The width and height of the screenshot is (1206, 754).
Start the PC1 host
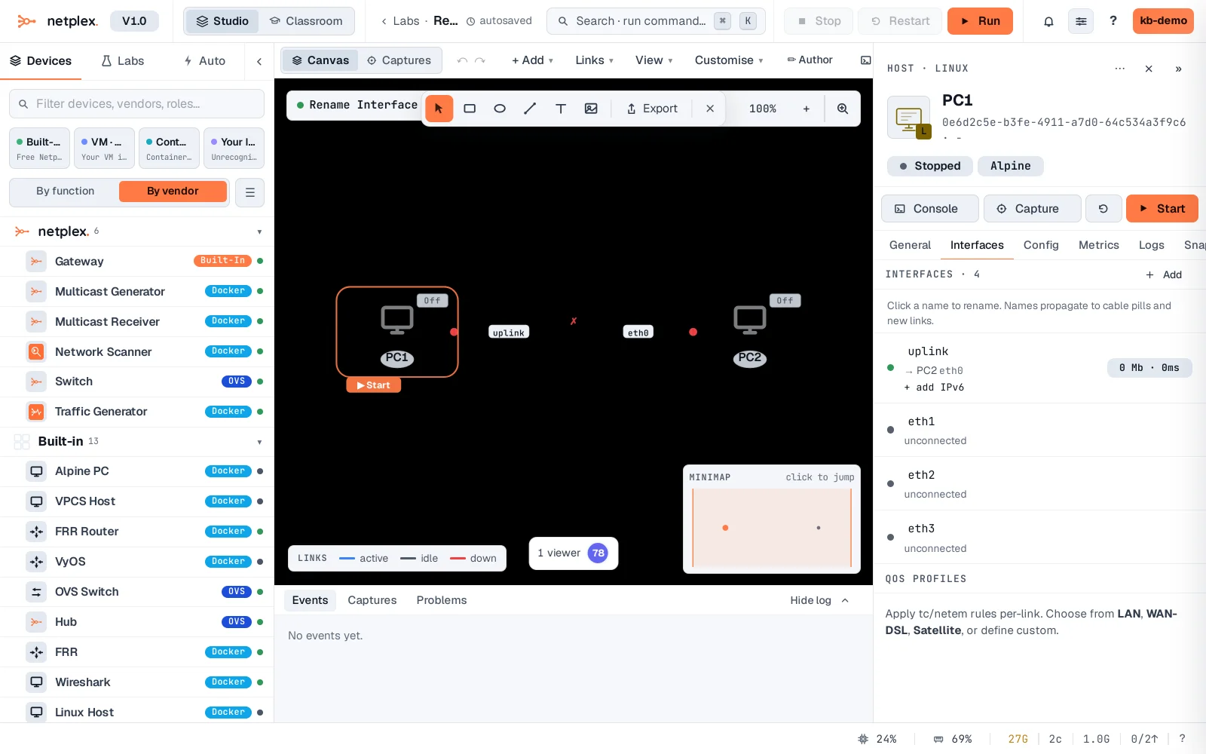pyautogui.click(x=1162, y=209)
